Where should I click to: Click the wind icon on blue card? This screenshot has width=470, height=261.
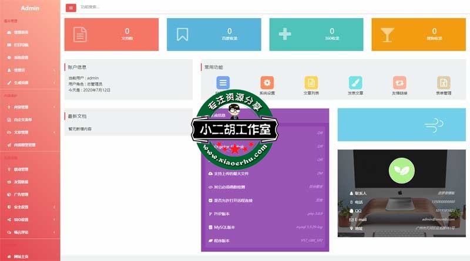434,124
